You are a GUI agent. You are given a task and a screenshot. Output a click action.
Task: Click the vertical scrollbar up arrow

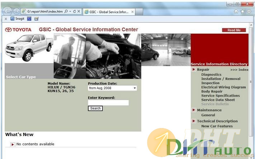pos(251,25)
